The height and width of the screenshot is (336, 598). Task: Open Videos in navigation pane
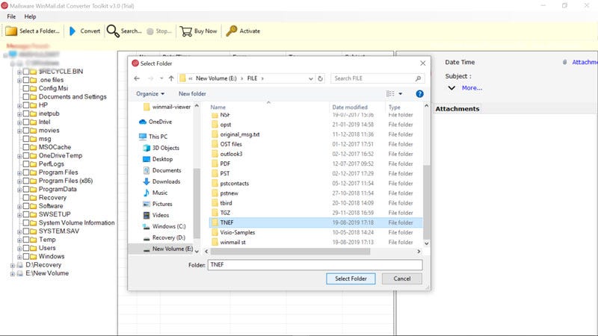click(160, 215)
